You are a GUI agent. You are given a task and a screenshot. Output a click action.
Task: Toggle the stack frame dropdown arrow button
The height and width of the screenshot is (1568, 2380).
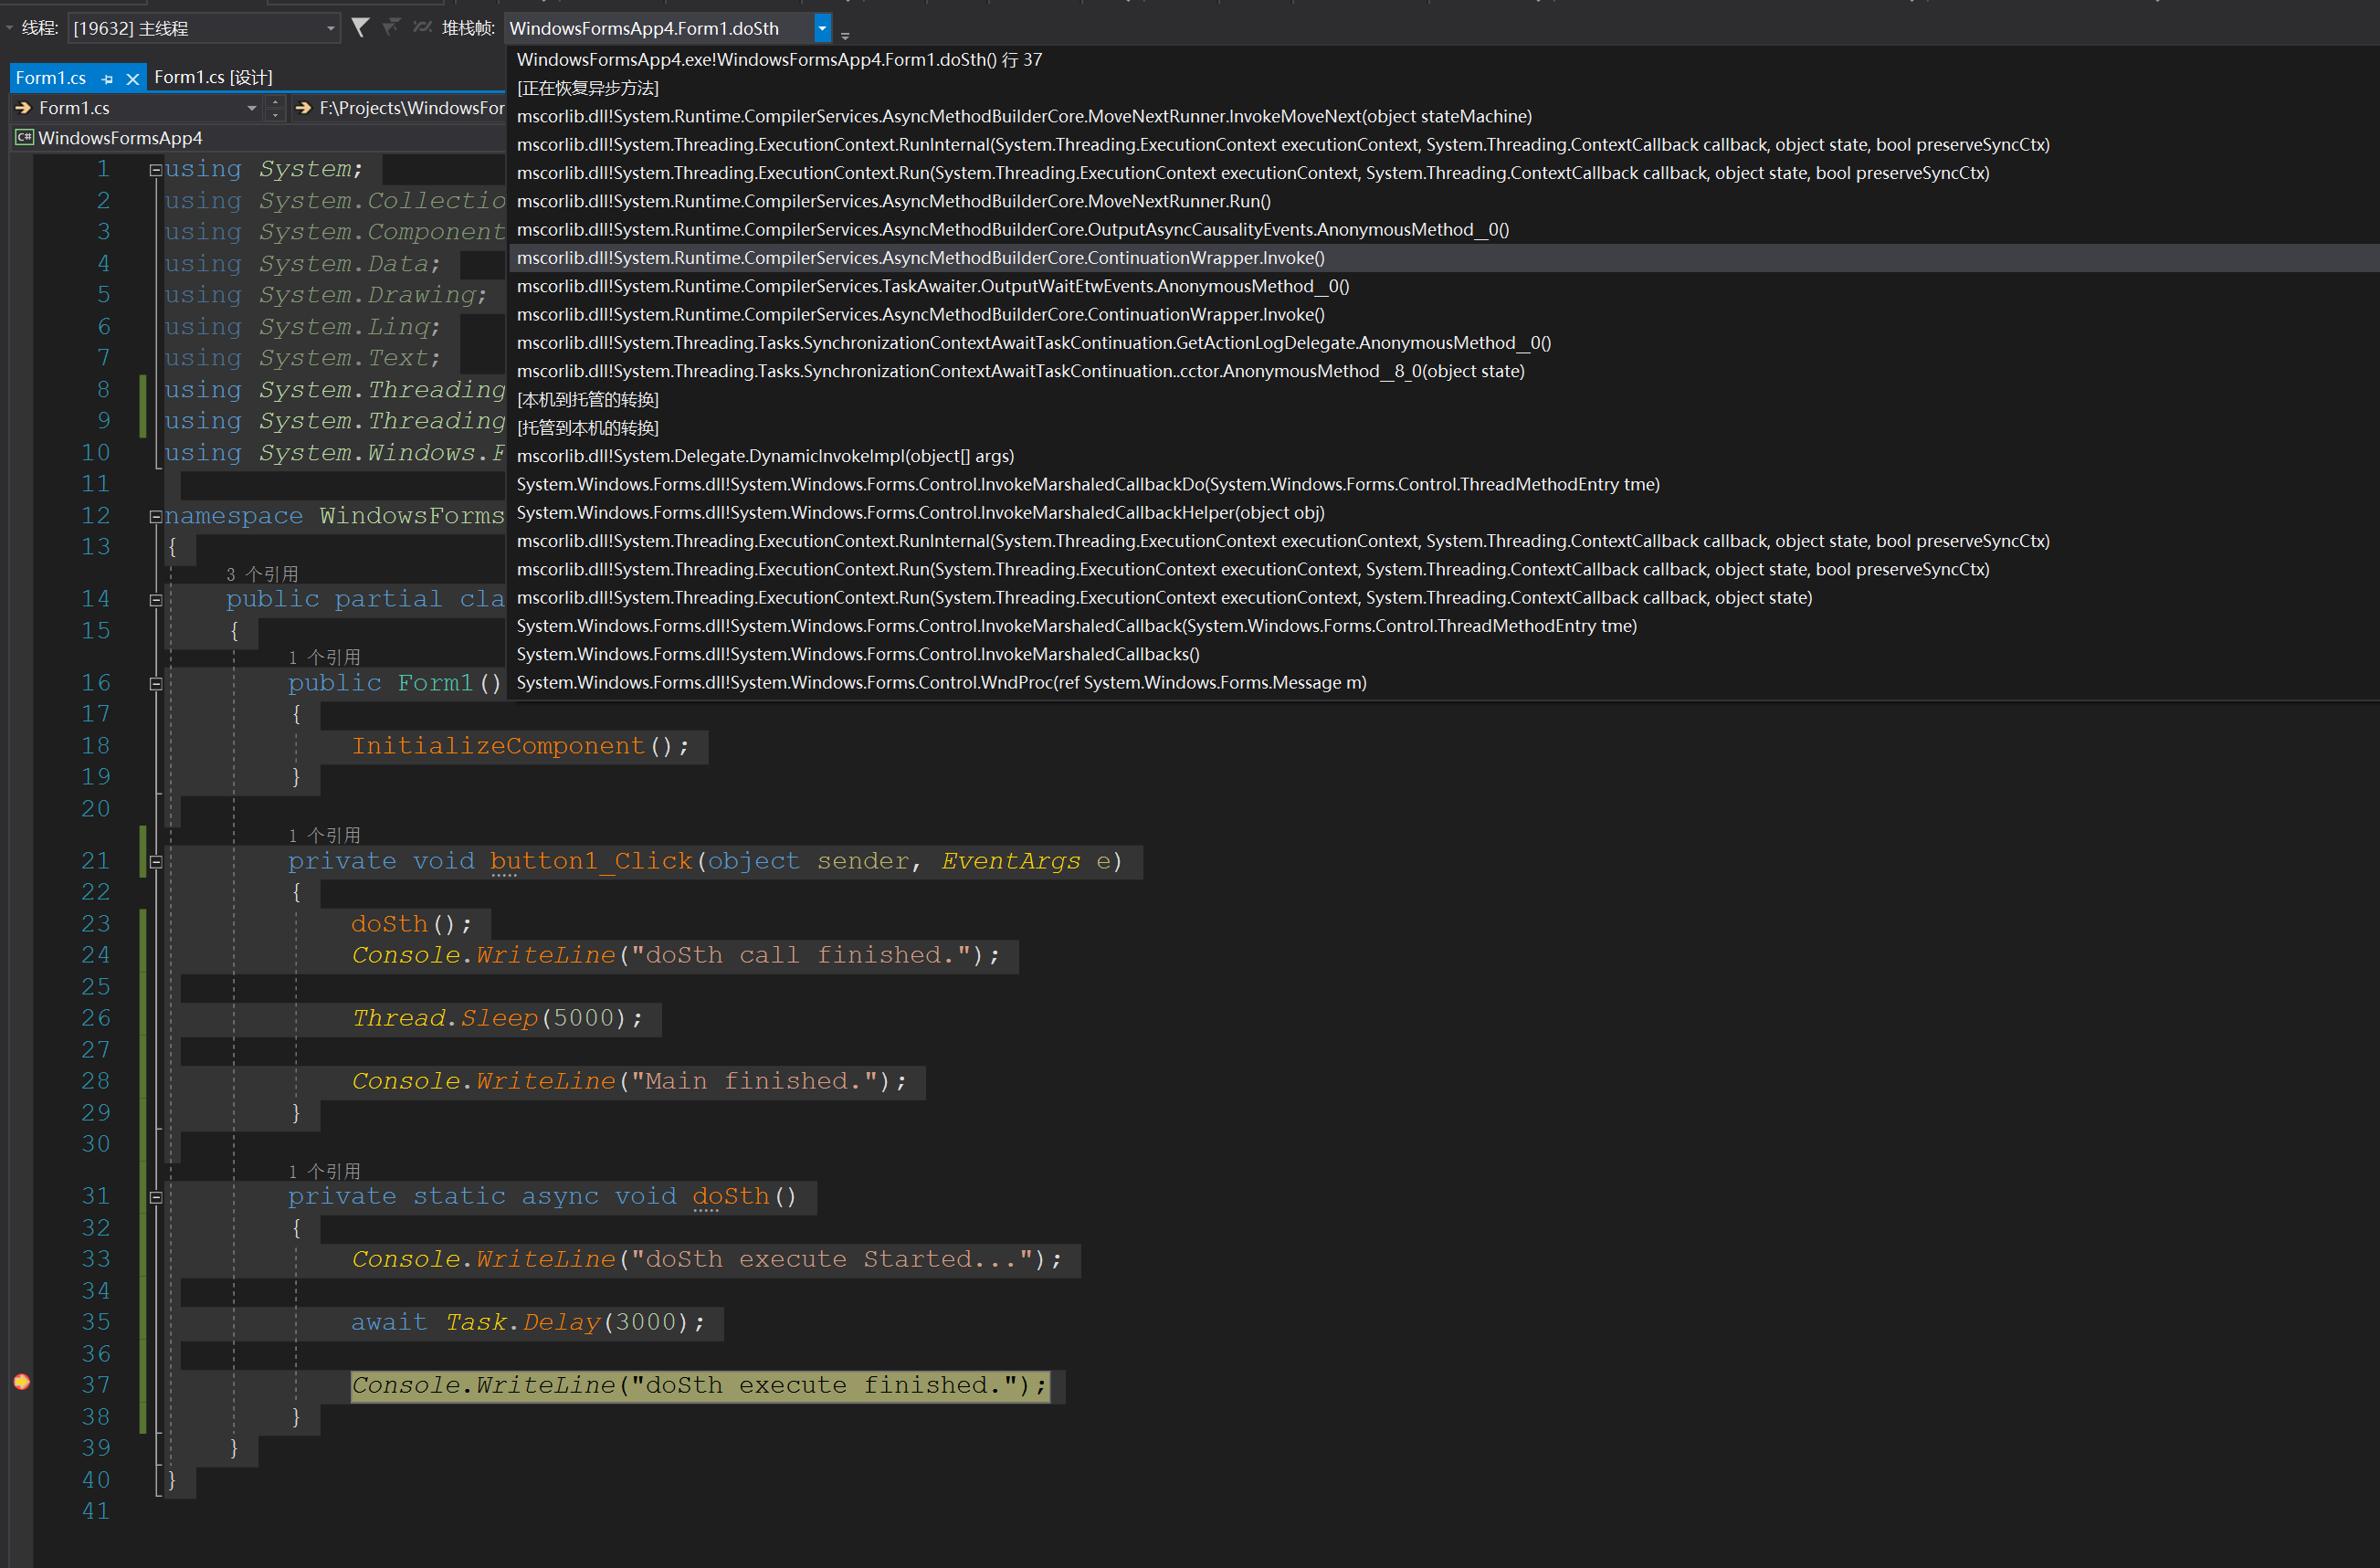pos(822,28)
